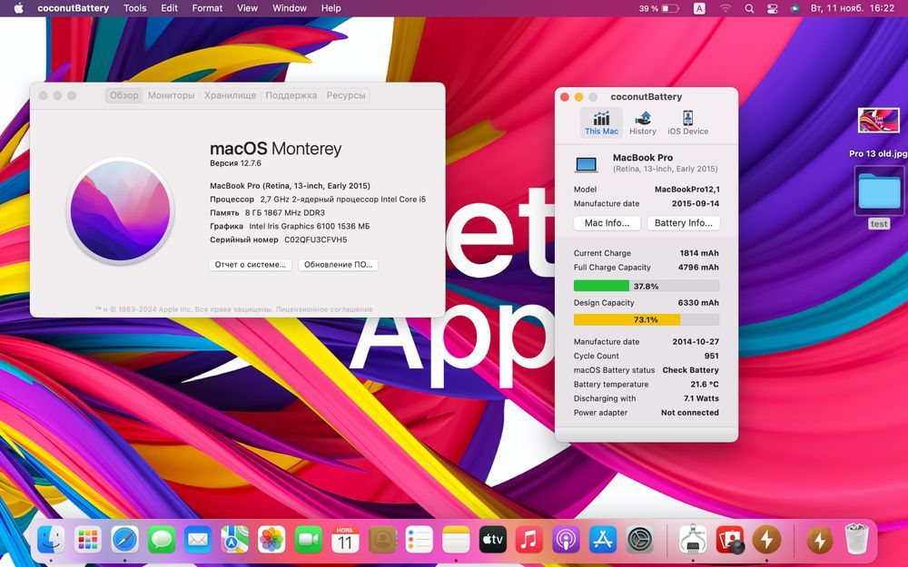Image resolution: width=908 pixels, height=567 pixels.
Task: Switch to the iOS Device view
Action: coord(687,122)
